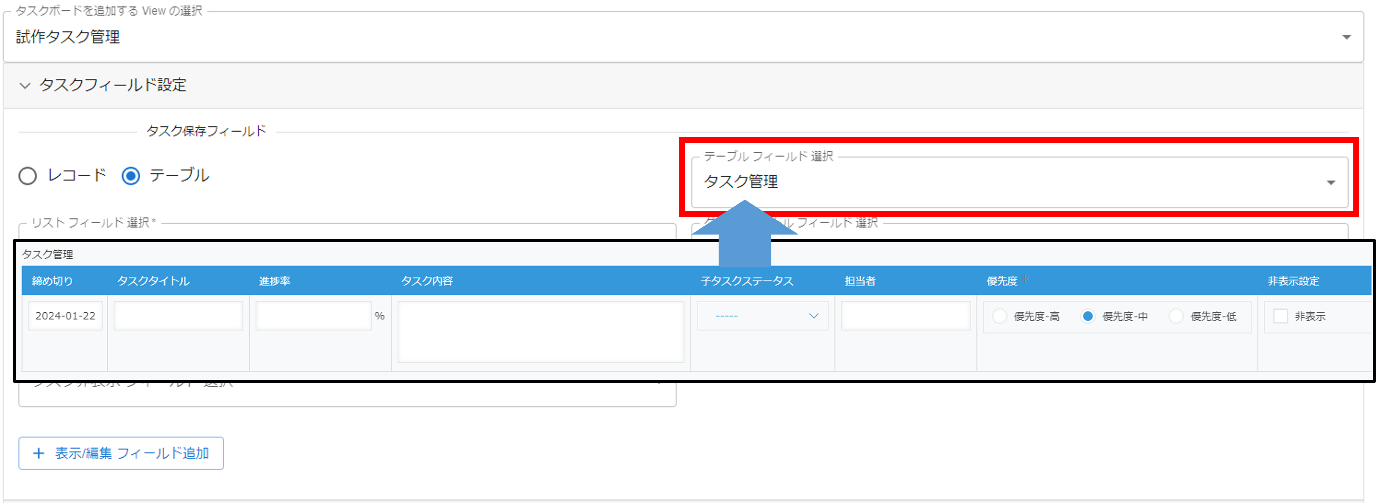Screen dimensions: 1376x503
Task: Open the 子タスクステータス dropdown
Action: [x=762, y=316]
